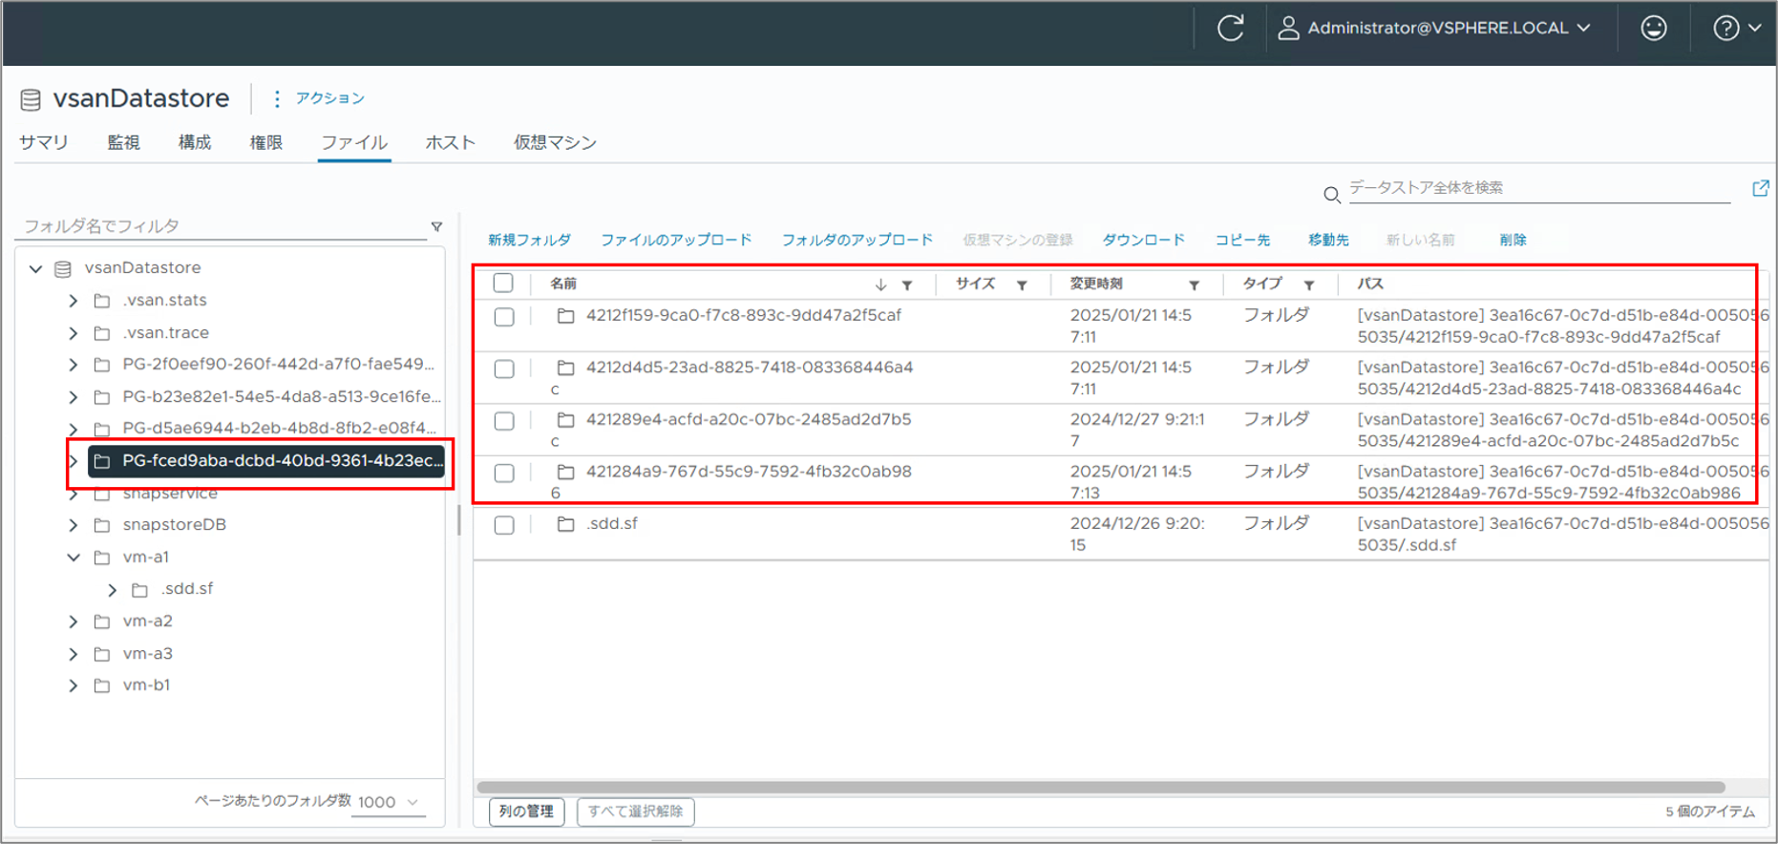This screenshot has width=1778, height=844.
Task: Click the refresh icon in top bar
Action: pyautogui.click(x=1230, y=28)
